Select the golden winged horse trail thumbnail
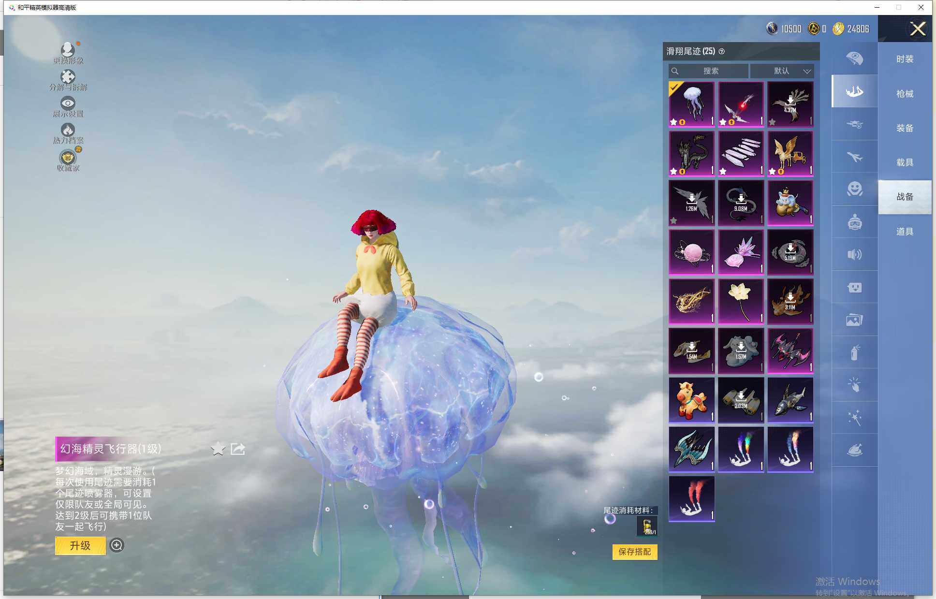936x599 pixels. coord(790,153)
